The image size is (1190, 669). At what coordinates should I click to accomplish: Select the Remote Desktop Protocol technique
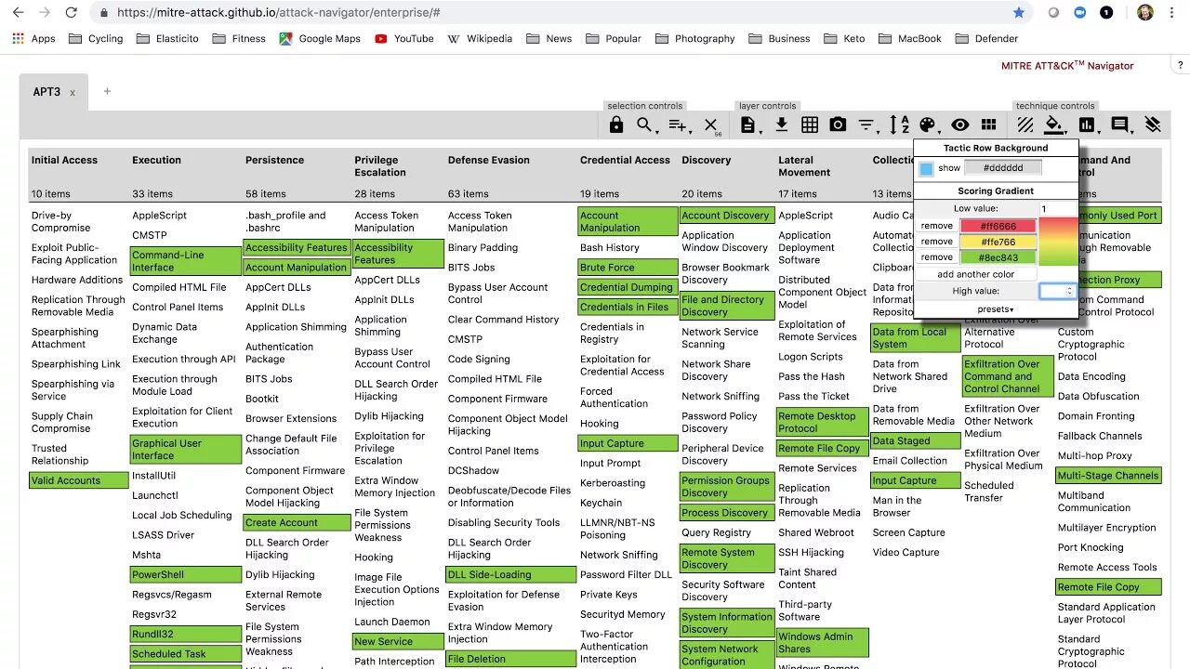pos(822,423)
